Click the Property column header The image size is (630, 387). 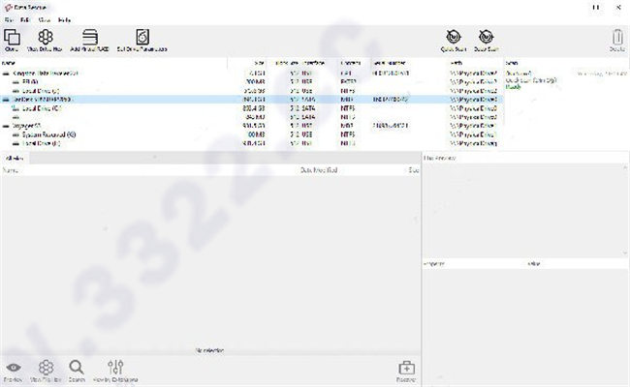tap(434, 264)
